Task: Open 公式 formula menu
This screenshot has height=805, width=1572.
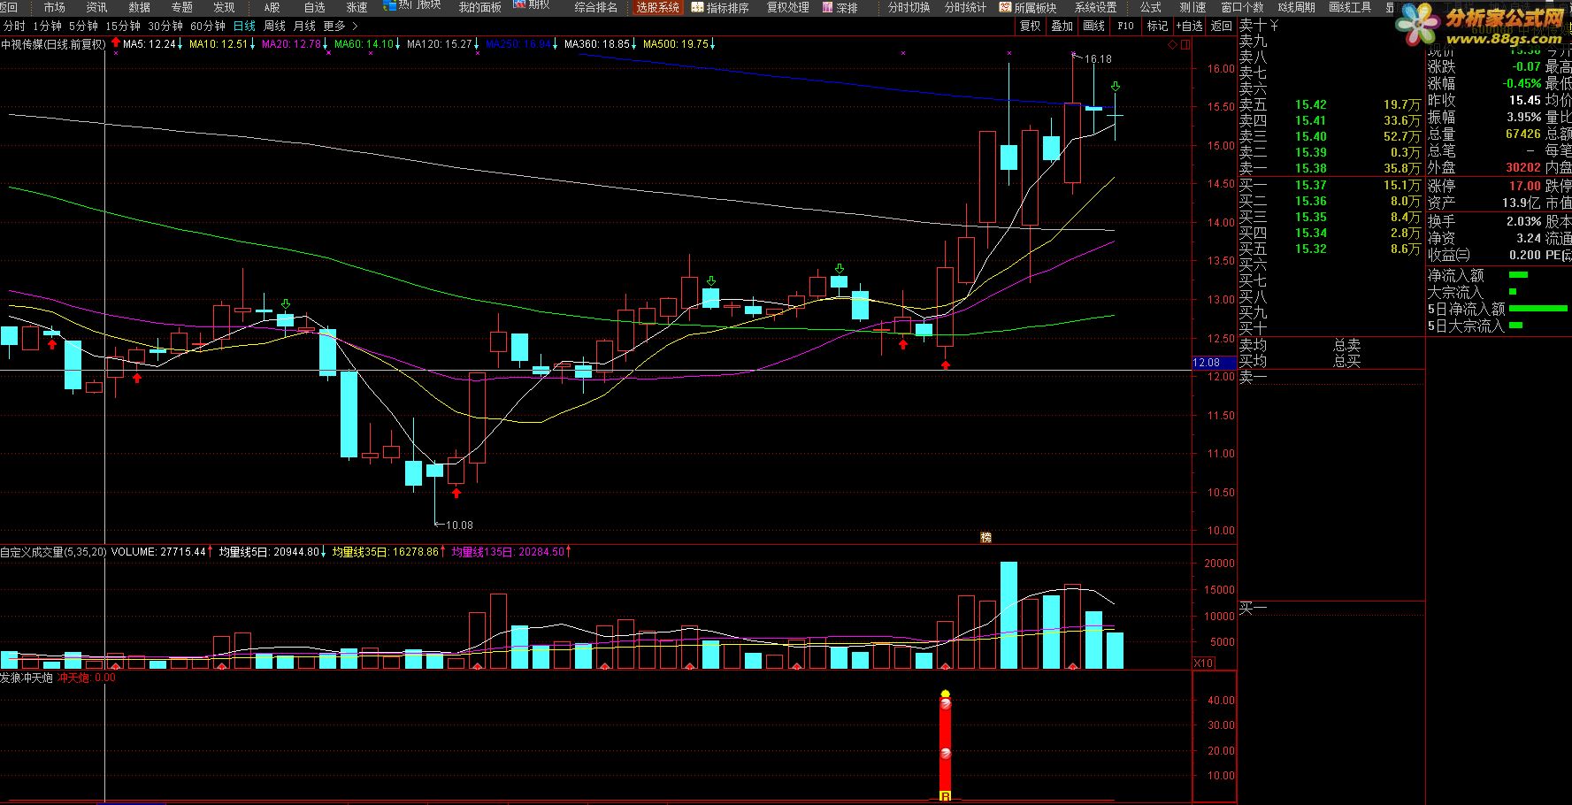Action: coord(1150,7)
